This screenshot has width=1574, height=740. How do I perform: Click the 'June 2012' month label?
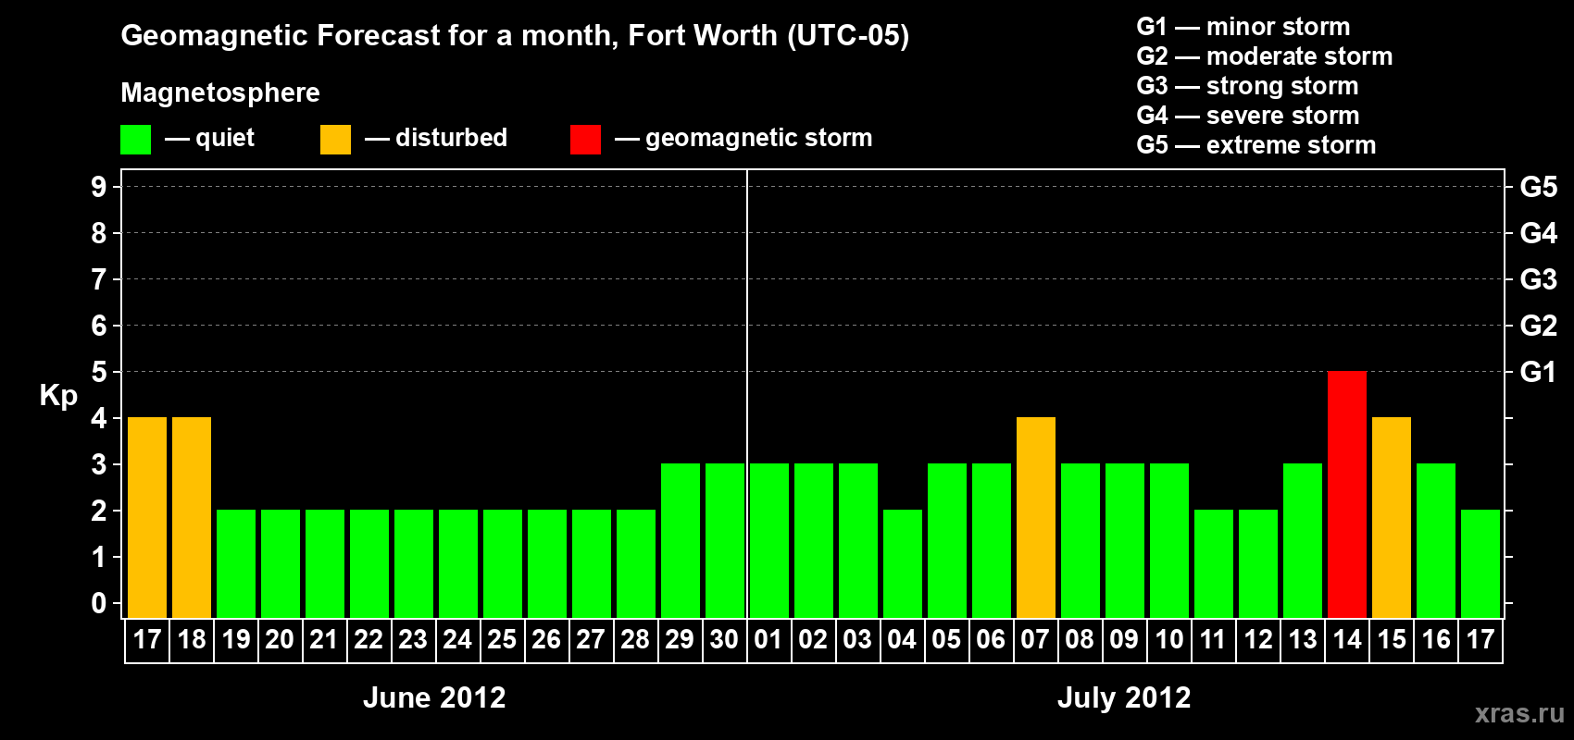pos(434,697)
